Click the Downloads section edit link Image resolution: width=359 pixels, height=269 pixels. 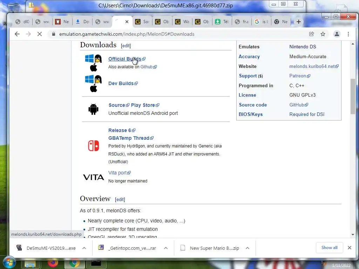(x=126, y=46)
